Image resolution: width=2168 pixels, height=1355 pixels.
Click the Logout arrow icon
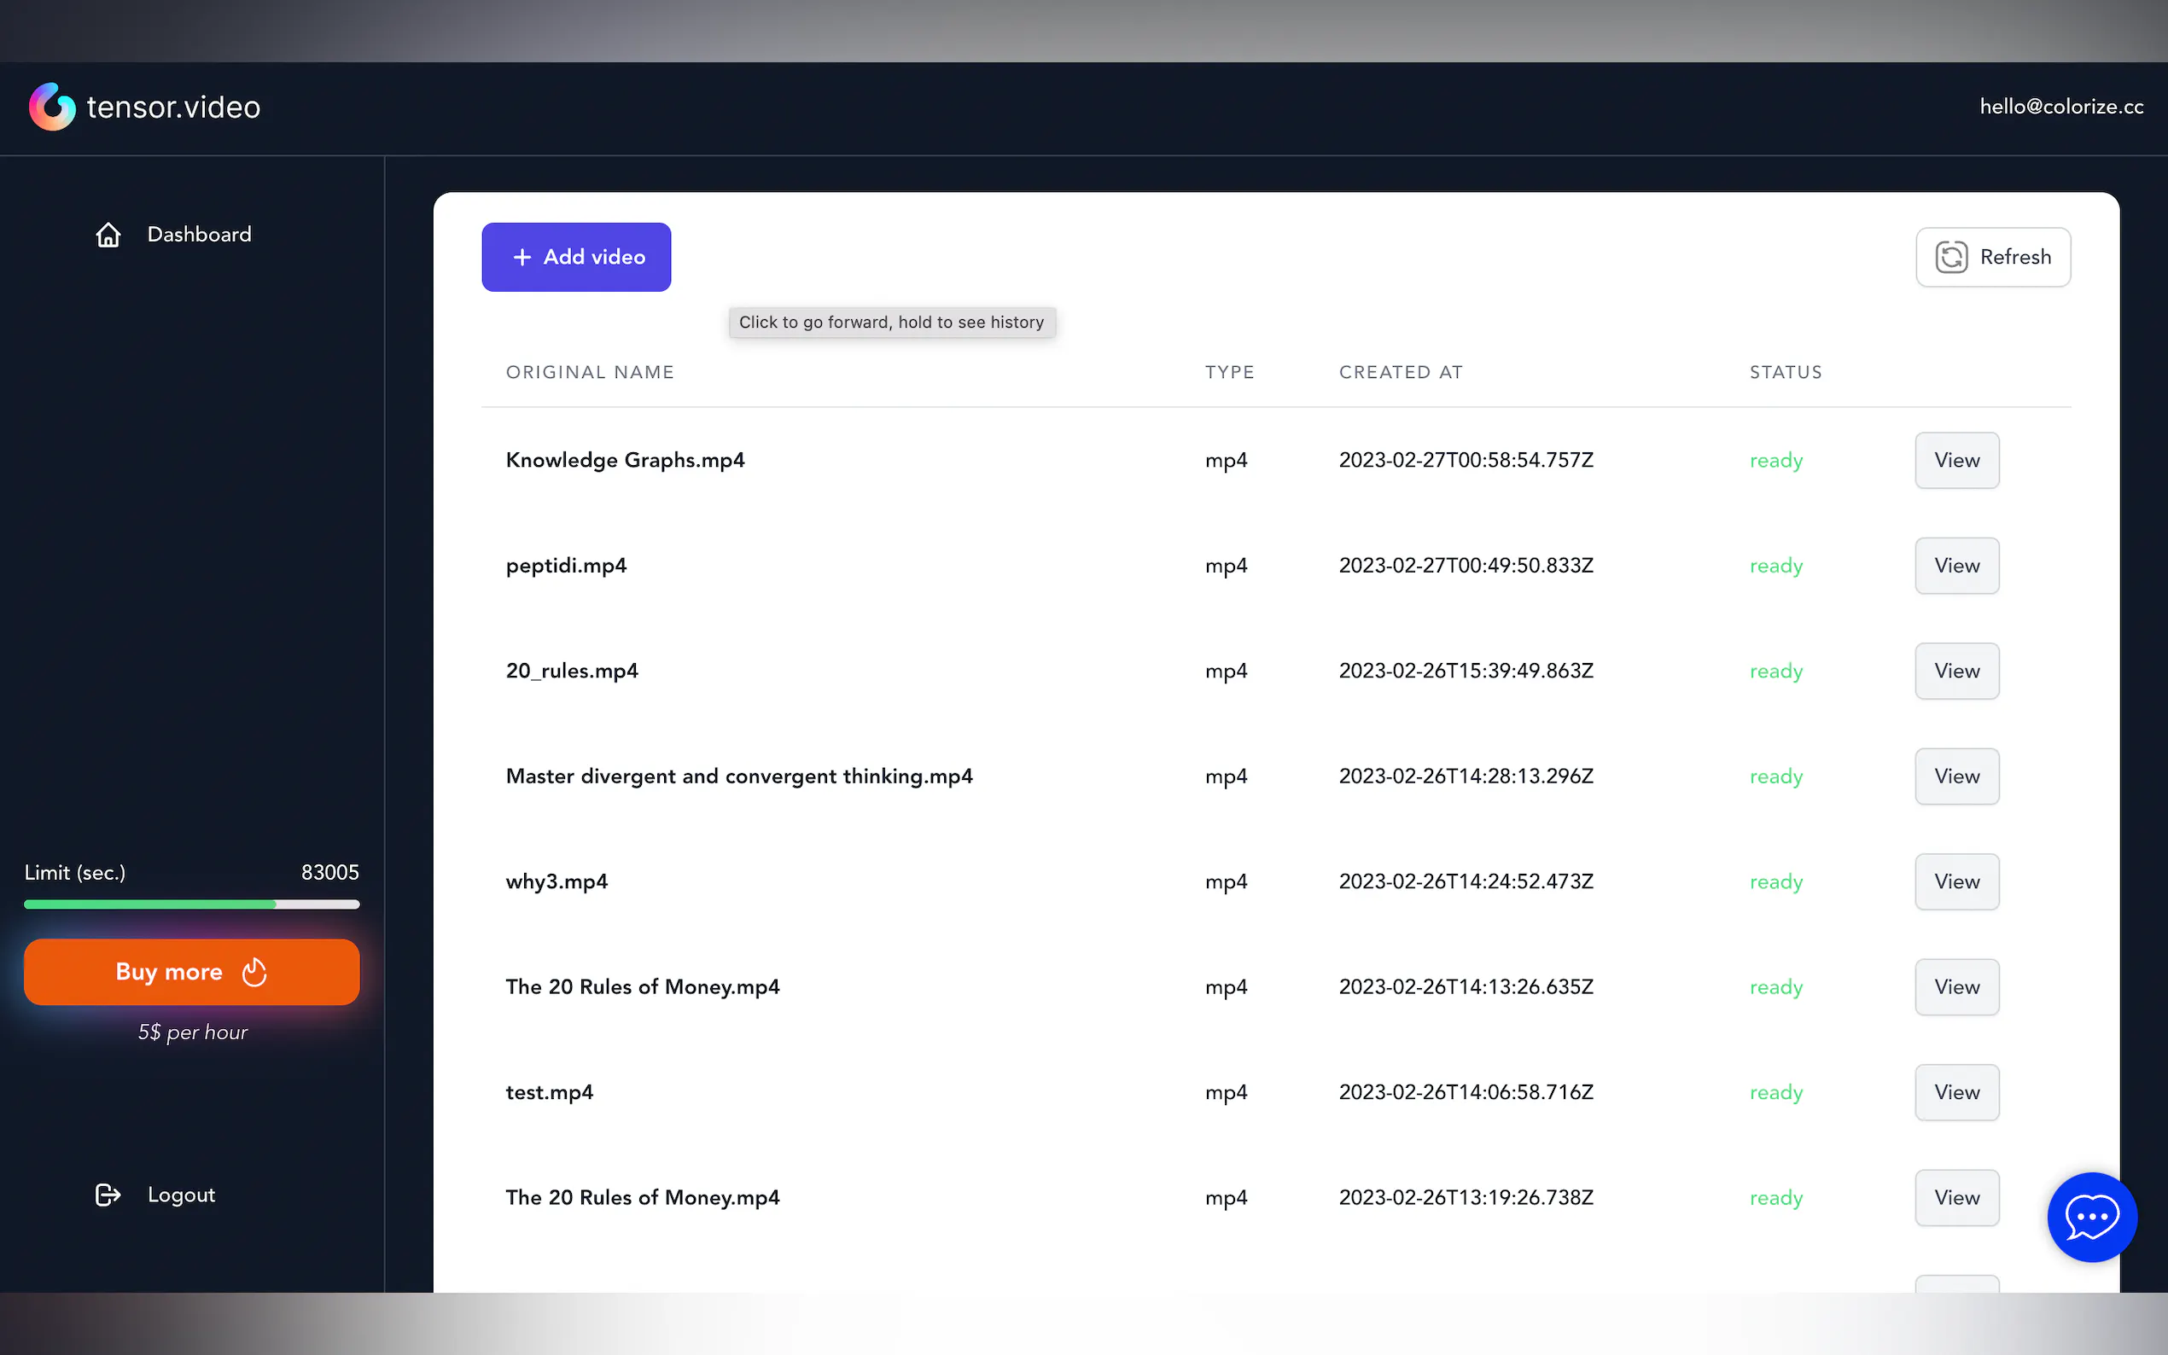108,1195
